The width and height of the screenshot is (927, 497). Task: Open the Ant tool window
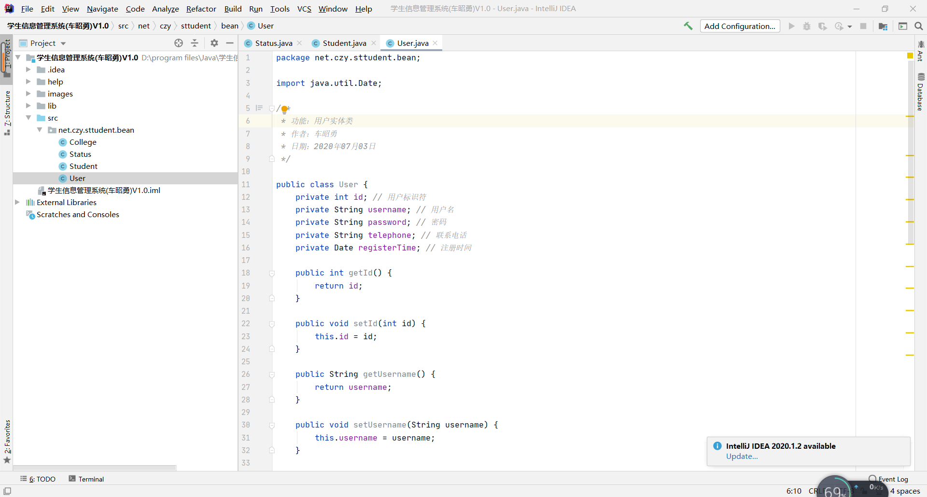pyautogui.click(x=921, y=51)
